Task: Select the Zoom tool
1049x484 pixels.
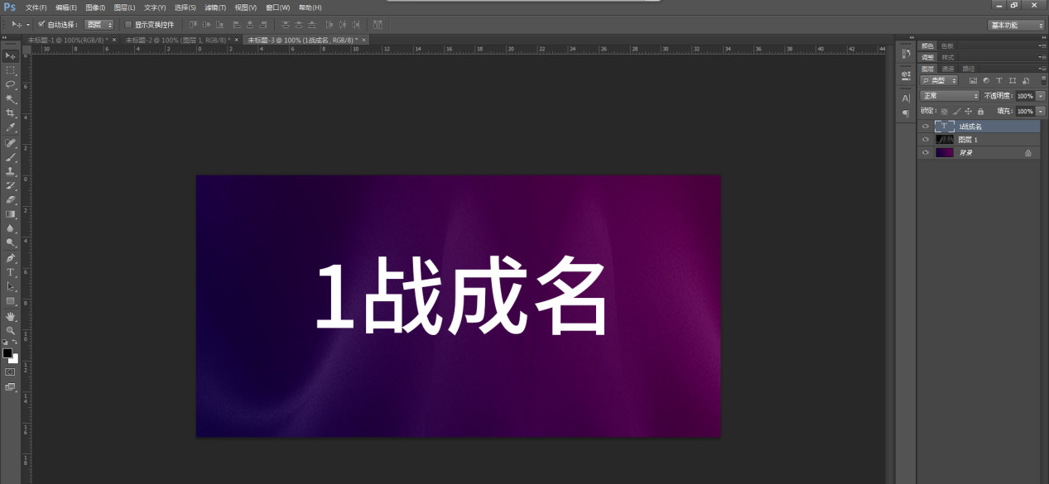Action: point(11,330)
